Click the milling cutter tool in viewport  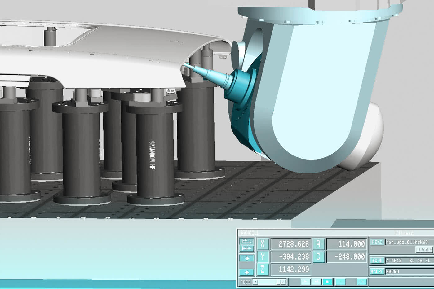[208, 75]
